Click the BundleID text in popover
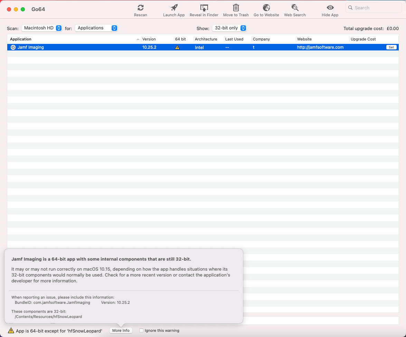The width and height of the screenshot is (406, 337). tap(53, 302)
